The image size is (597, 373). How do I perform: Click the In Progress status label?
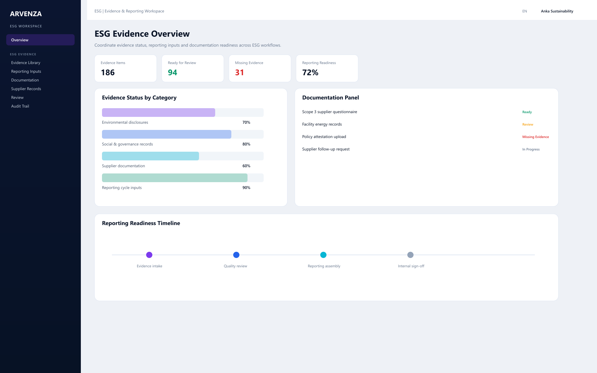pyautogui.click(x=531, y=150)
